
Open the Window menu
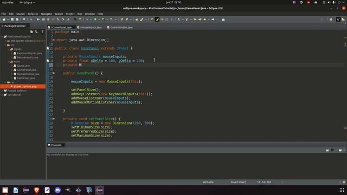[89, 14]
